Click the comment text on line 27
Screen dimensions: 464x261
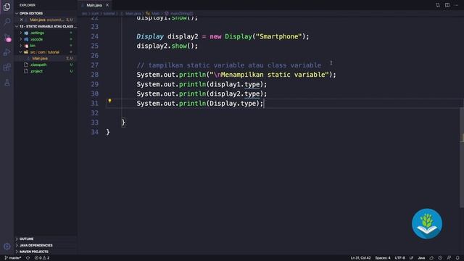[229, 65]
